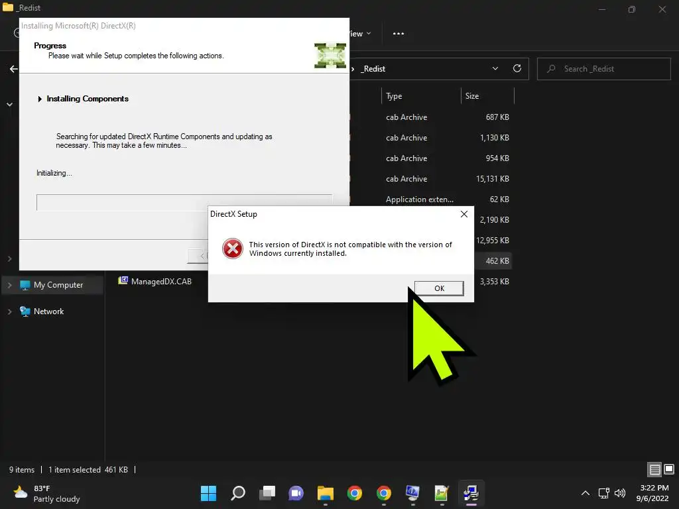Switch to details view in status bar
The image size is (679, 509).
pyautogui.click(x=654, y=470)
